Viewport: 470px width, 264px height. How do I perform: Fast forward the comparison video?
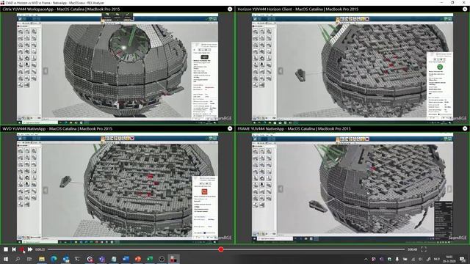30,249
